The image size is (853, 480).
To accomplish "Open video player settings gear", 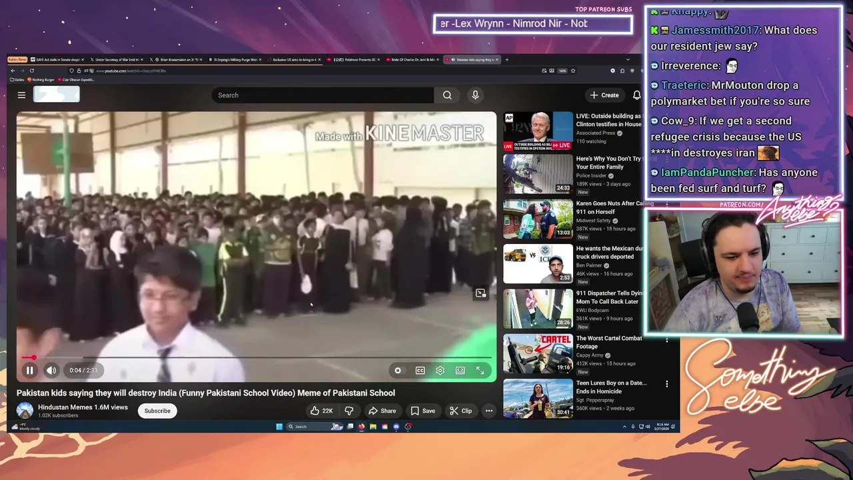I will pyautogui.click(x=440, y=371).
